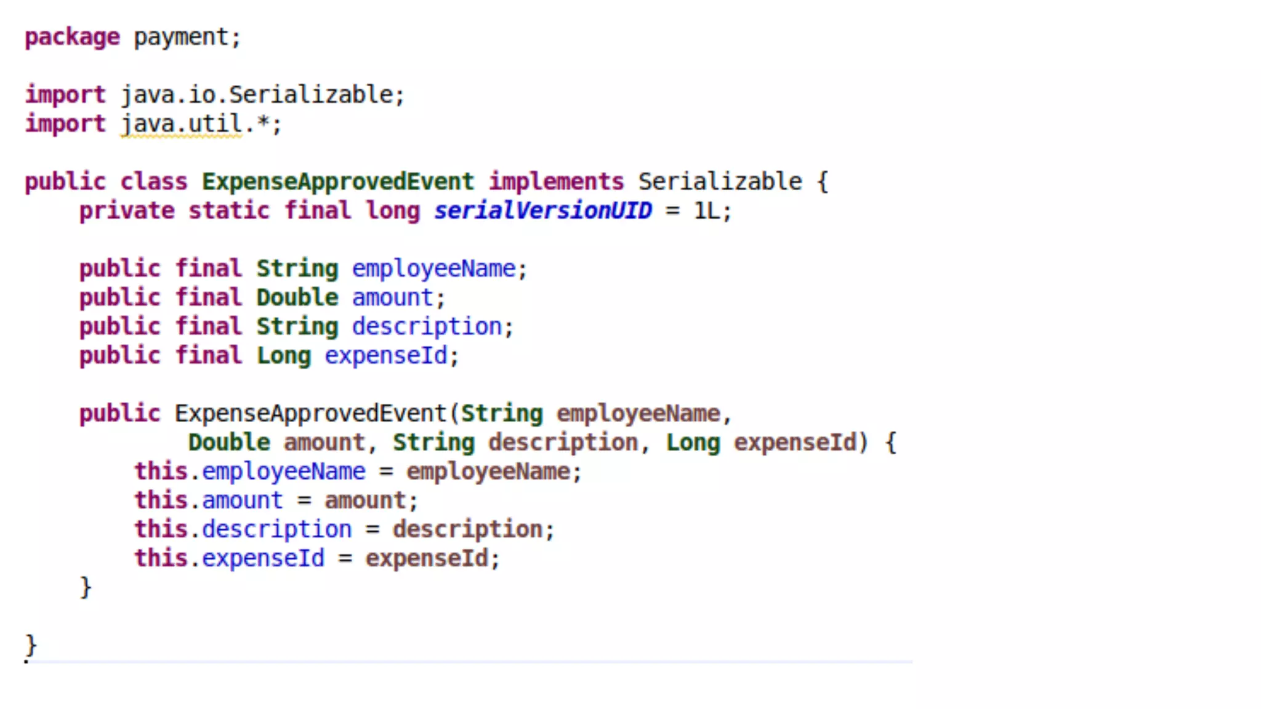1261x709 pixels.
Task: Click the 'Long expenseId' constructor parameter
Action: pos(762,443)
